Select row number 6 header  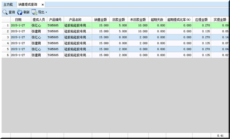[6, 55]
